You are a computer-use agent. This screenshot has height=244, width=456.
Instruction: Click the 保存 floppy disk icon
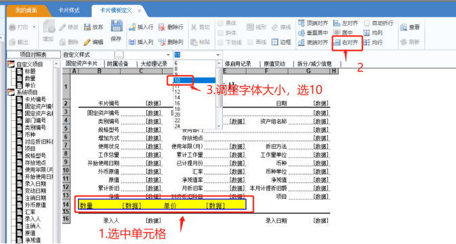point(117,26)
